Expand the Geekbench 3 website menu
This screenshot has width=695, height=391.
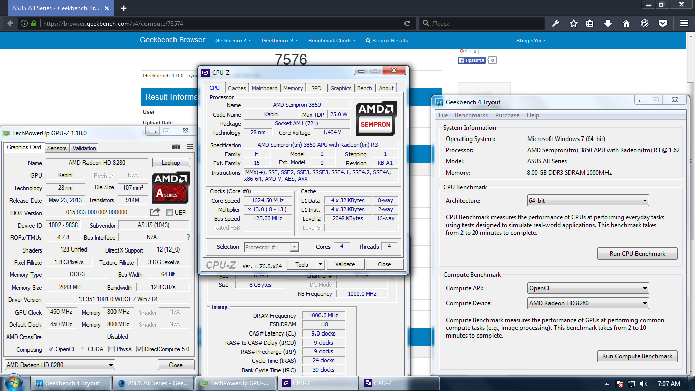(279, 41)
